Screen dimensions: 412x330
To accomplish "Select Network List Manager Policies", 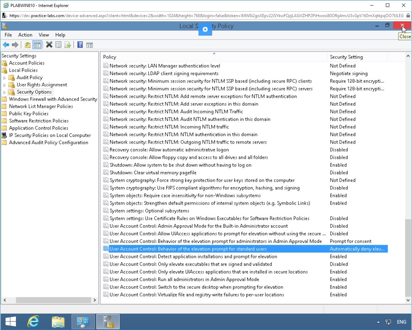I will [41, 106].
